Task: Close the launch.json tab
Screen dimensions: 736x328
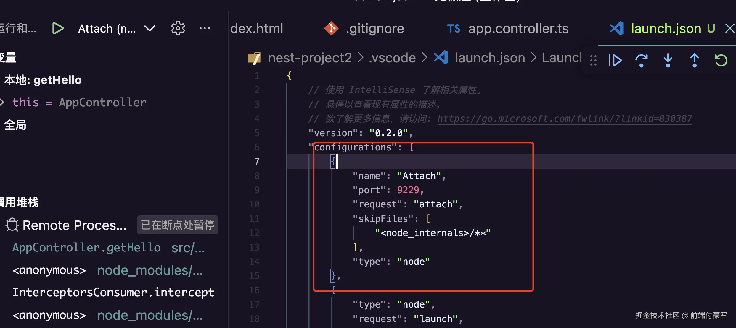Action: [x=729, y=29]
